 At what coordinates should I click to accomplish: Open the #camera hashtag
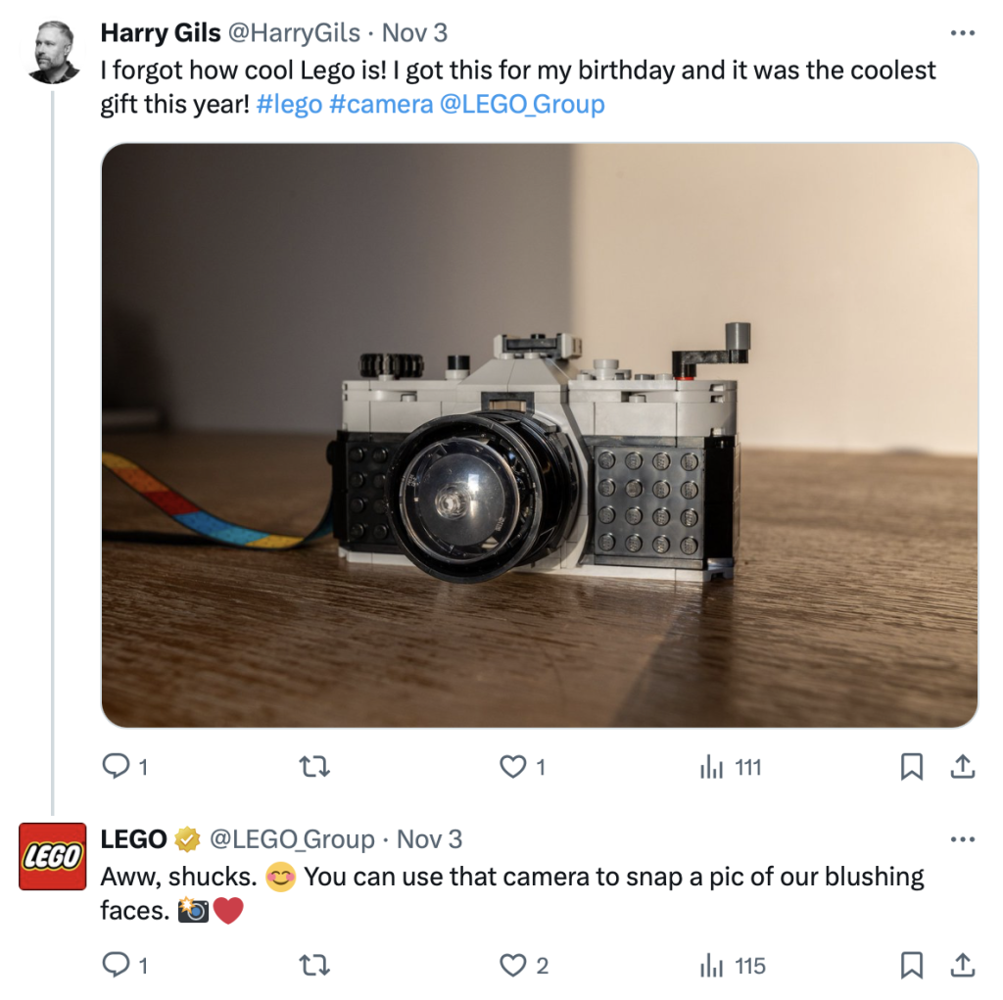pos(381,104)
